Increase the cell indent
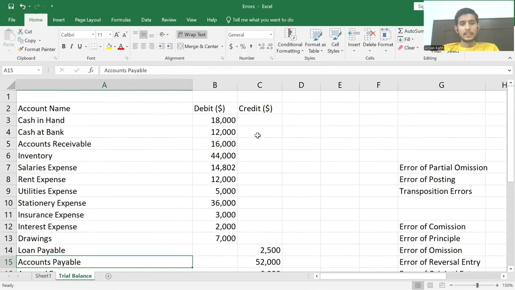Viewport: 515px width, 290px height. pos(170,46)
